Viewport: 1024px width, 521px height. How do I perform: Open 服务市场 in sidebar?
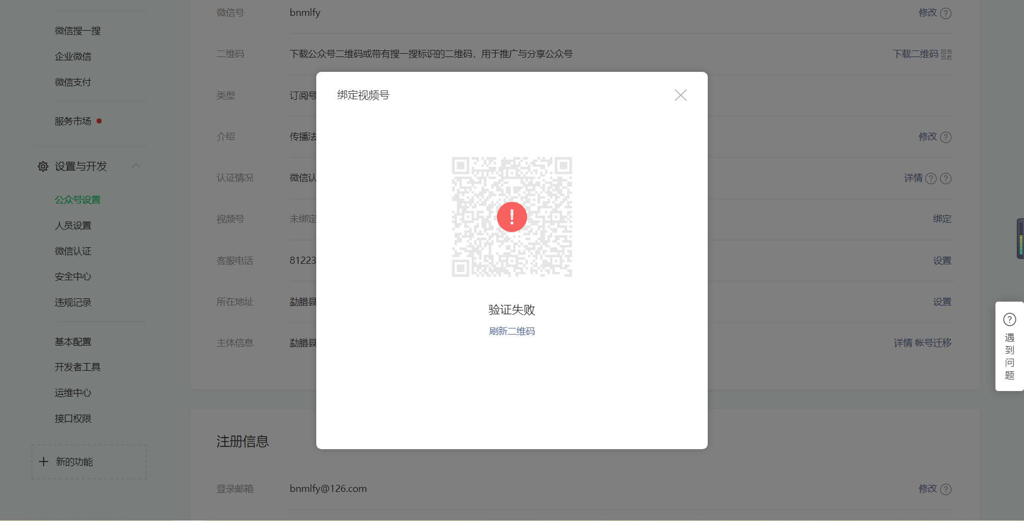click(73, 121)
